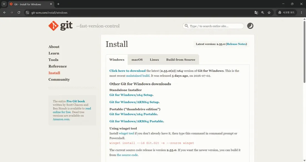Click the Git favicon on the browser tab
The width and height of the screenshot is (306, 162).
(11, 4)
